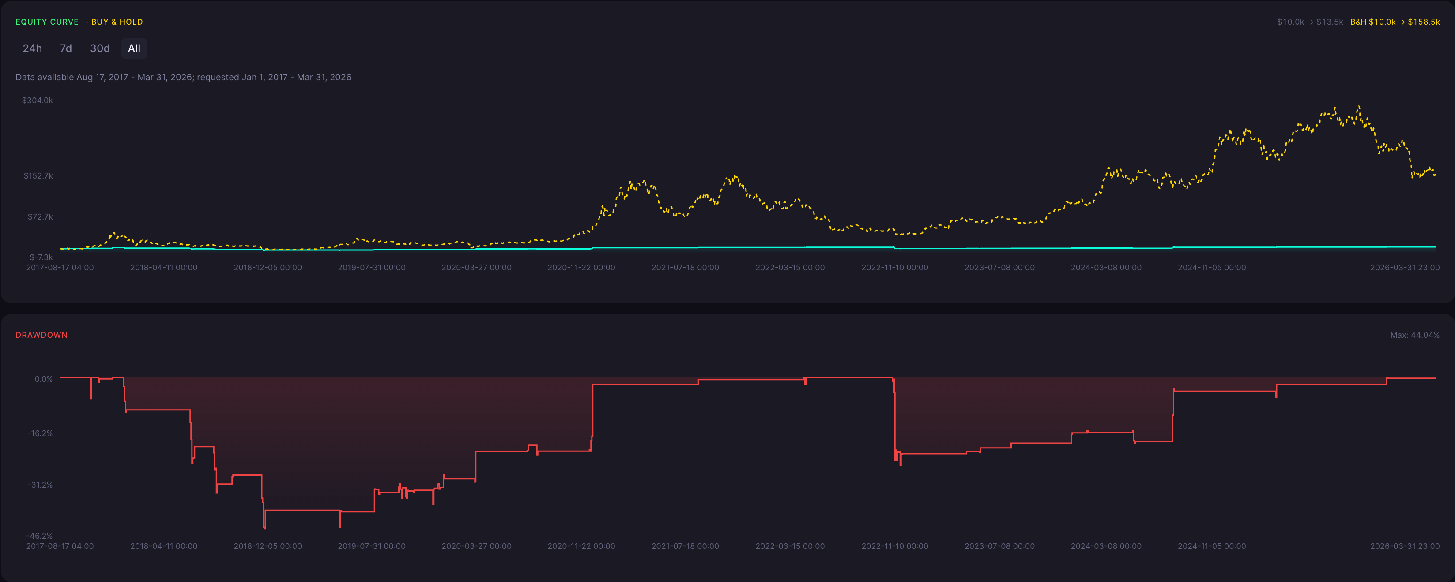Click the DRAWDOWN panel title

[41, 335]
